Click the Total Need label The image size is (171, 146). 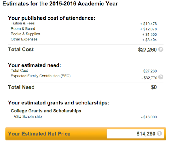(x=21, y=87)
